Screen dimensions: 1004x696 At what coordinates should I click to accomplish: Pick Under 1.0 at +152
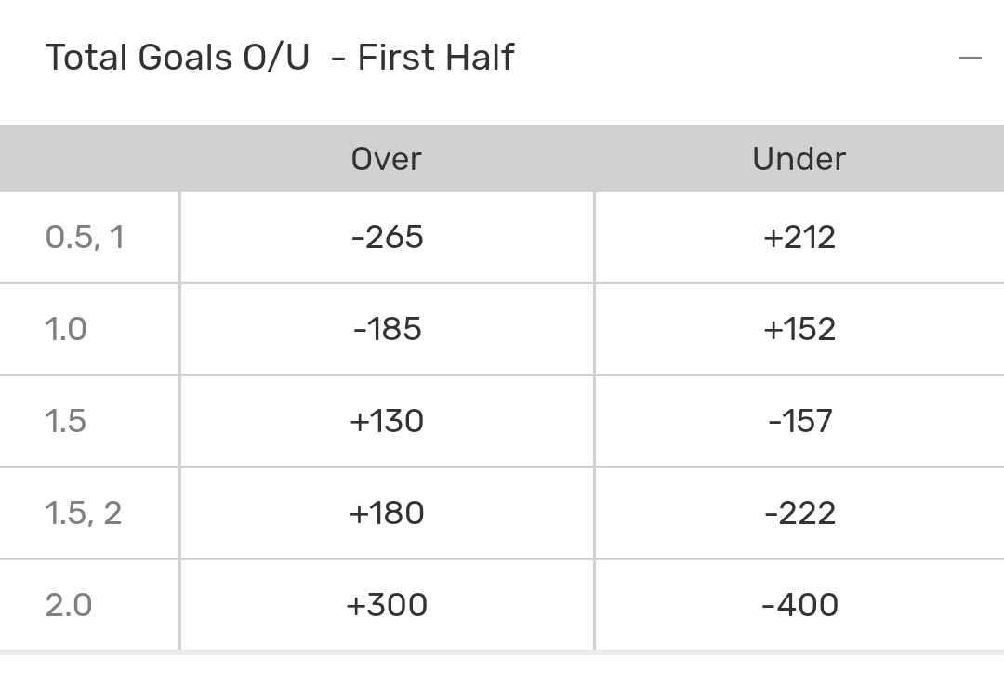[799, 329]
